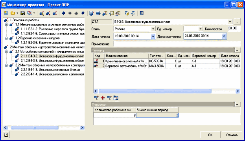Screen dimensions: 245x141
Task: Click the Бортовой номер column header
Action: tap(205, 56)
